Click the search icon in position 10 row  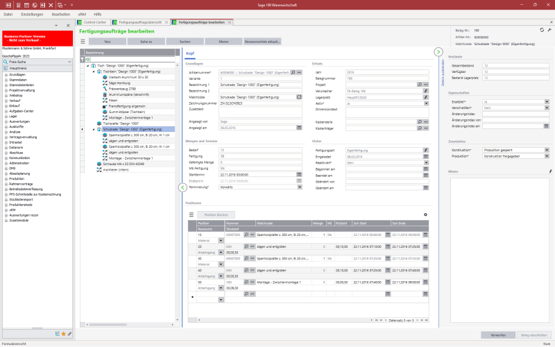pyautogui.click(x=246, y=235)
